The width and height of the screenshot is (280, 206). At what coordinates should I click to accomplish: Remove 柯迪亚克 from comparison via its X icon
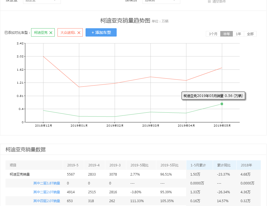coord(51,32)
